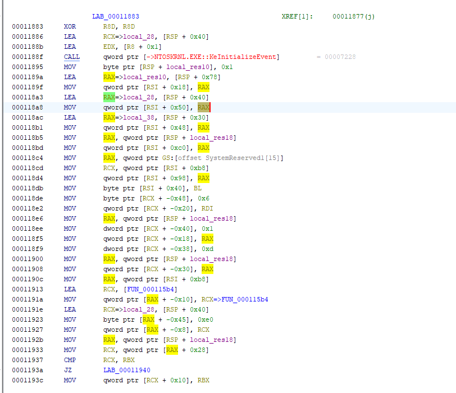Image resolution: width=456 pixels, height=393 pixels.
Task: Click the CALL mnemonic at 0001188f
Action: (x=71, y=57)
